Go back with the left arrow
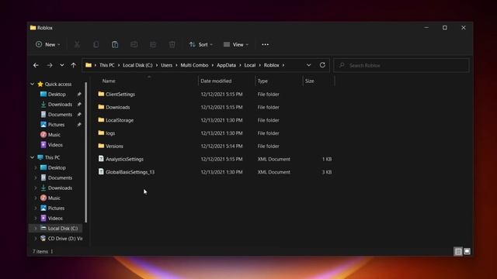The width and height of the screenshot is (497, 279). [36, 65]
